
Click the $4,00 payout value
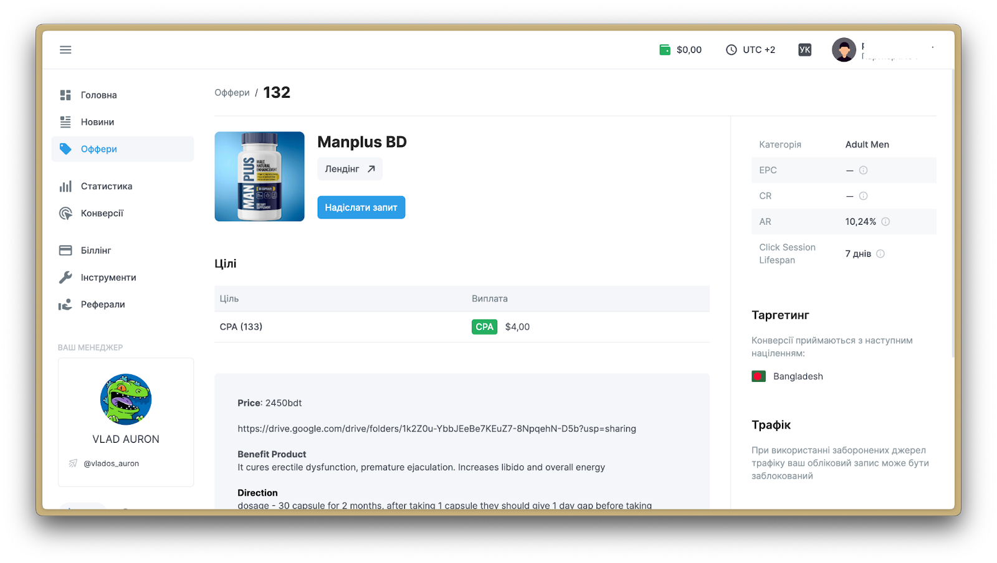(517, 327)
